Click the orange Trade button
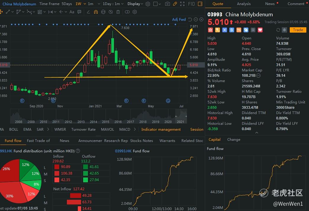This screenshot has height=211, width=309. [x=298, y=30]
